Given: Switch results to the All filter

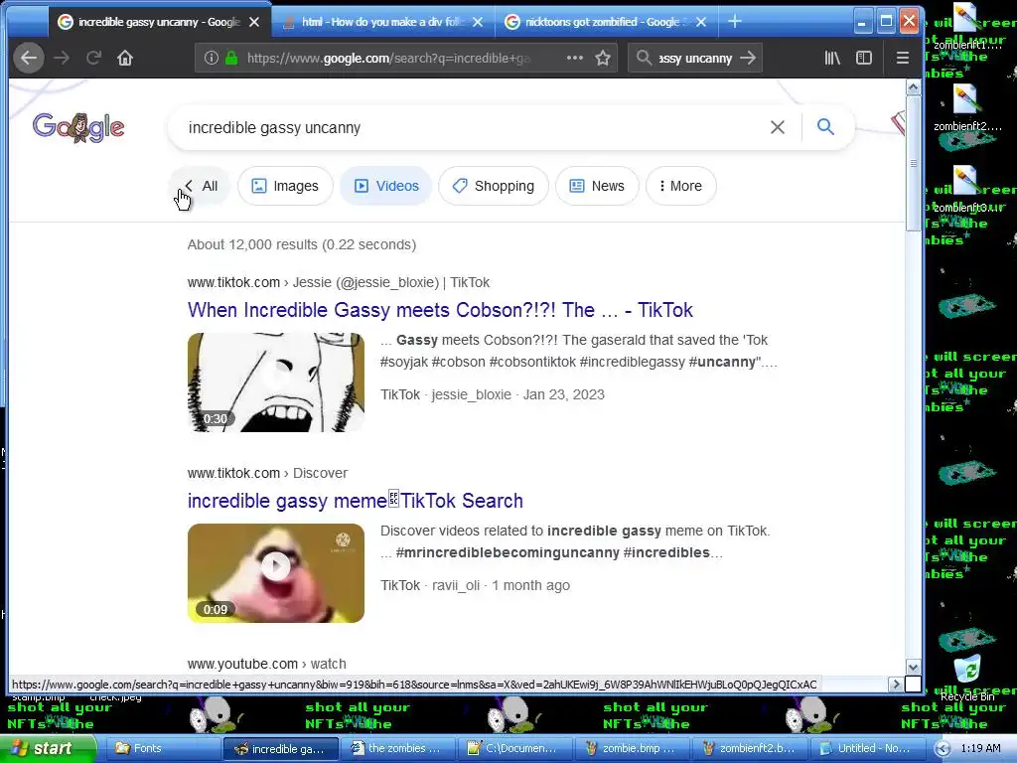Looking at the screenshot, I should [x=201, y=186].
